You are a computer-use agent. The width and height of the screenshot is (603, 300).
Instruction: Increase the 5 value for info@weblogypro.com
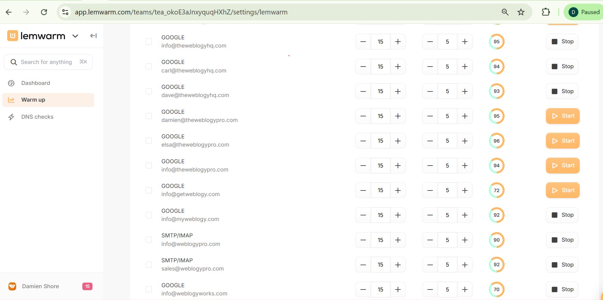tap(465, 240)
